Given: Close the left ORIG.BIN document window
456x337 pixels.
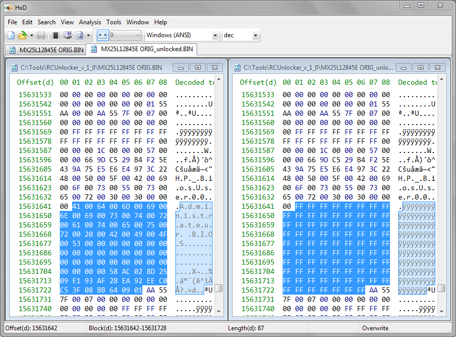Looking at the screenshot, I should tap(215, 67).
